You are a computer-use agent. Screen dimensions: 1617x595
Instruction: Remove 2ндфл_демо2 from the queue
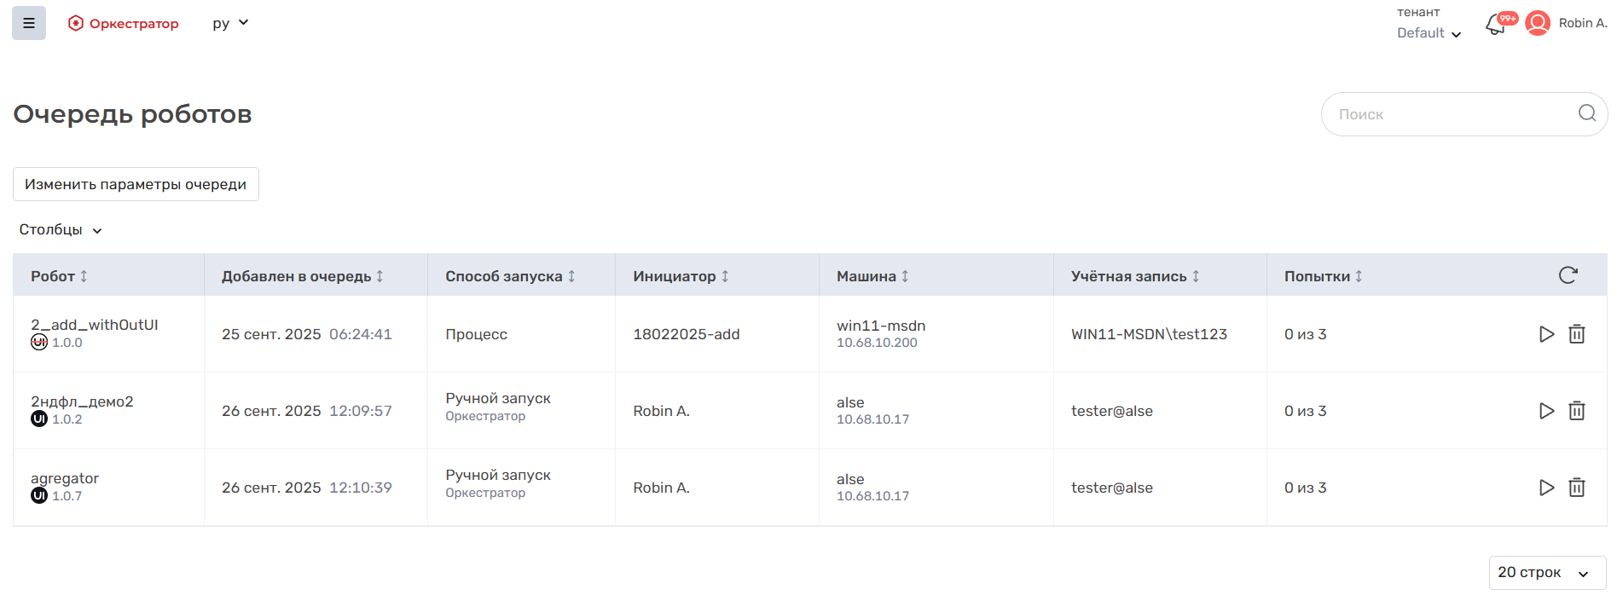point(1577,411)
